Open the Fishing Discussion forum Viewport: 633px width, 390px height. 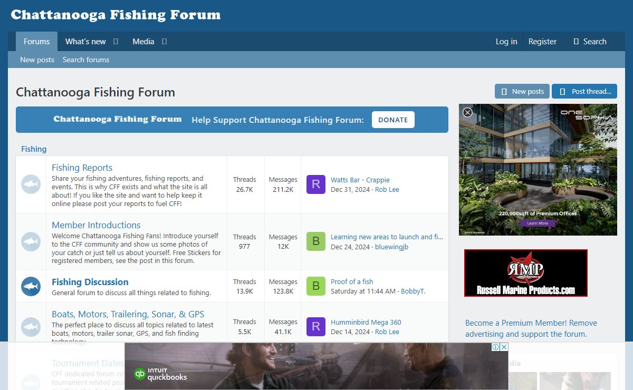[x=90, y=282]
